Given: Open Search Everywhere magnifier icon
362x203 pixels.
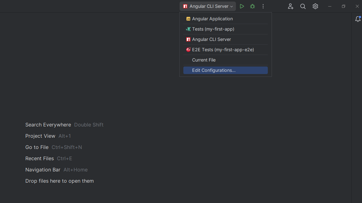Looking at the screenshot, I should point(303,6).
